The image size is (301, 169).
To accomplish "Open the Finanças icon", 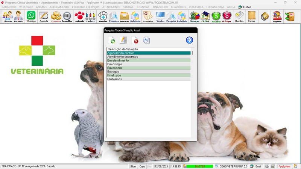I will pyautogui.click(x=195, y=17).
